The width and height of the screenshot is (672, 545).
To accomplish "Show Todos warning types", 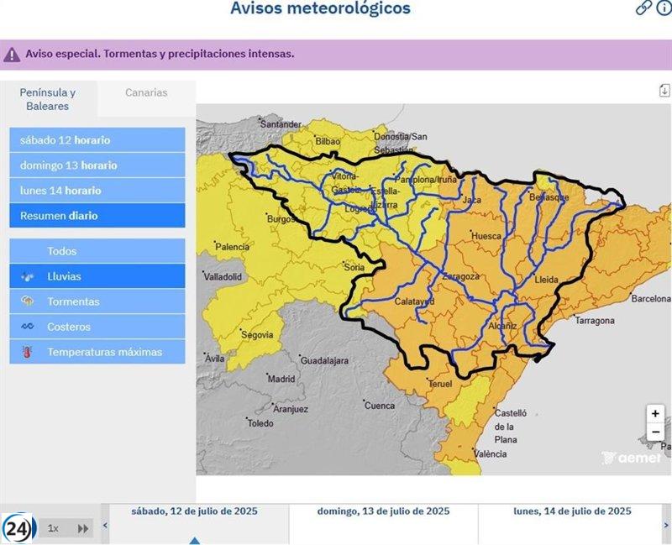I will pyautogui.click(x=97, y=251).
